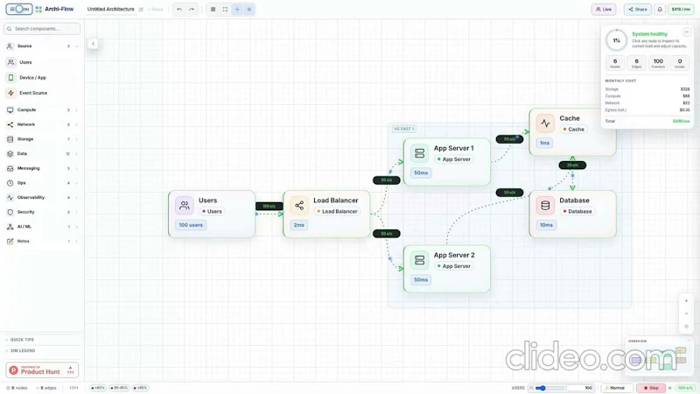Image resolution: width=700 pixels, height=394 pixels.
Task: Select the App Server 1 node icon
Action: point(419,153)
